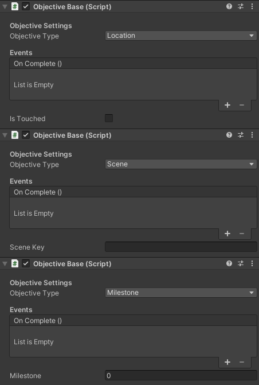Open the kebab menu of the Location objective component
The image size is (259, 385).
252,7
